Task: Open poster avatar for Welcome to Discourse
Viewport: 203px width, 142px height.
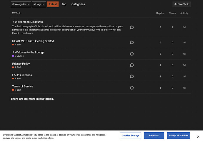Action: pos(132,27)
